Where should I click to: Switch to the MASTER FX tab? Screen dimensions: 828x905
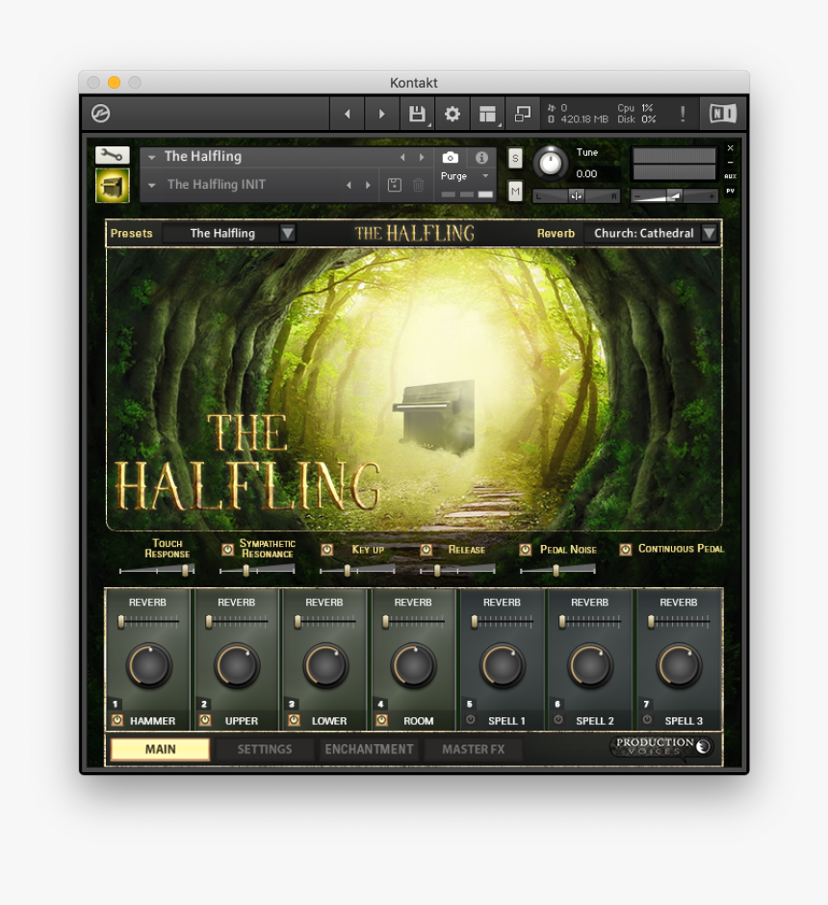[x=473, y=749]
